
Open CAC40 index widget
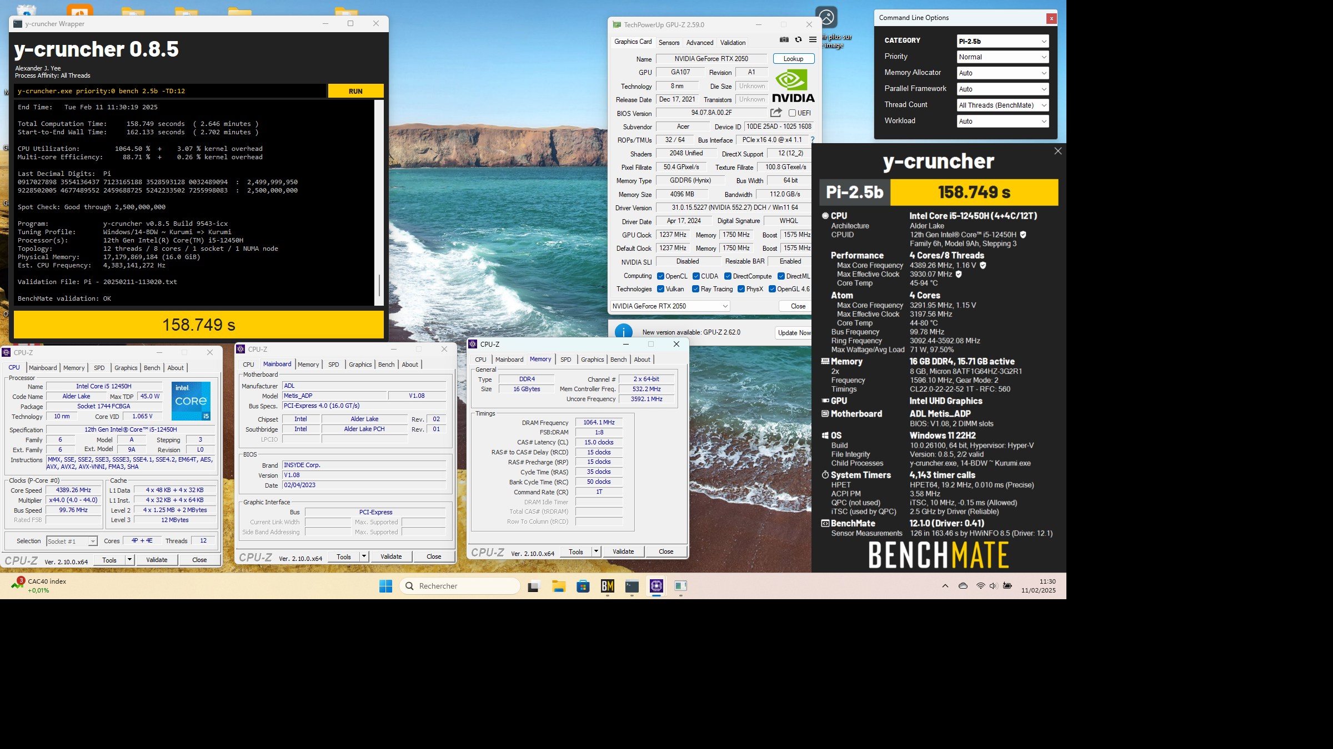(x=38, y=585)
